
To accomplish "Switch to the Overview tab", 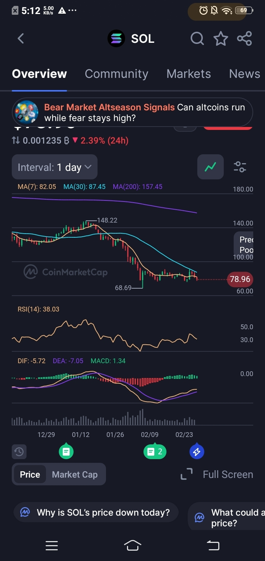I will (39, 74).
